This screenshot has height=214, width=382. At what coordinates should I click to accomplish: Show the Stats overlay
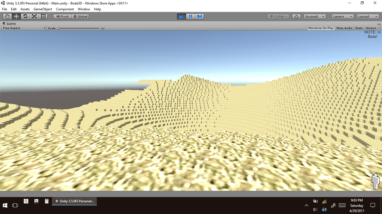tap(359, 28)
